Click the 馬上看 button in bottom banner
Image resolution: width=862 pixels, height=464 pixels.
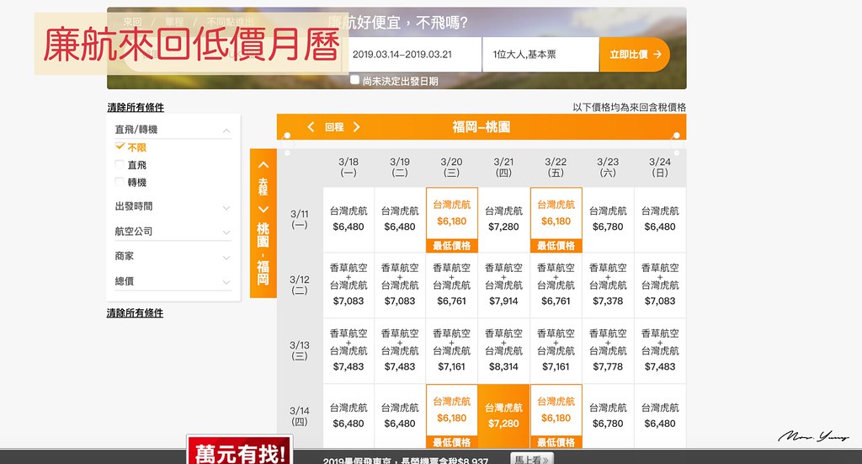tap(534, 459)
